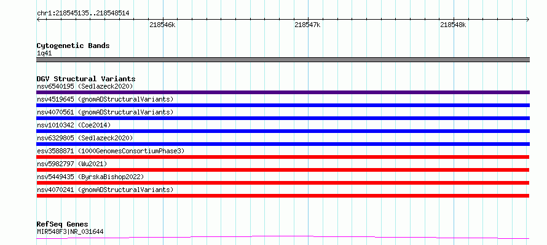Viewport: 547px width, 245px height.
Task: Select the blue bar under nsv1010342
Action: coord(283,131)
